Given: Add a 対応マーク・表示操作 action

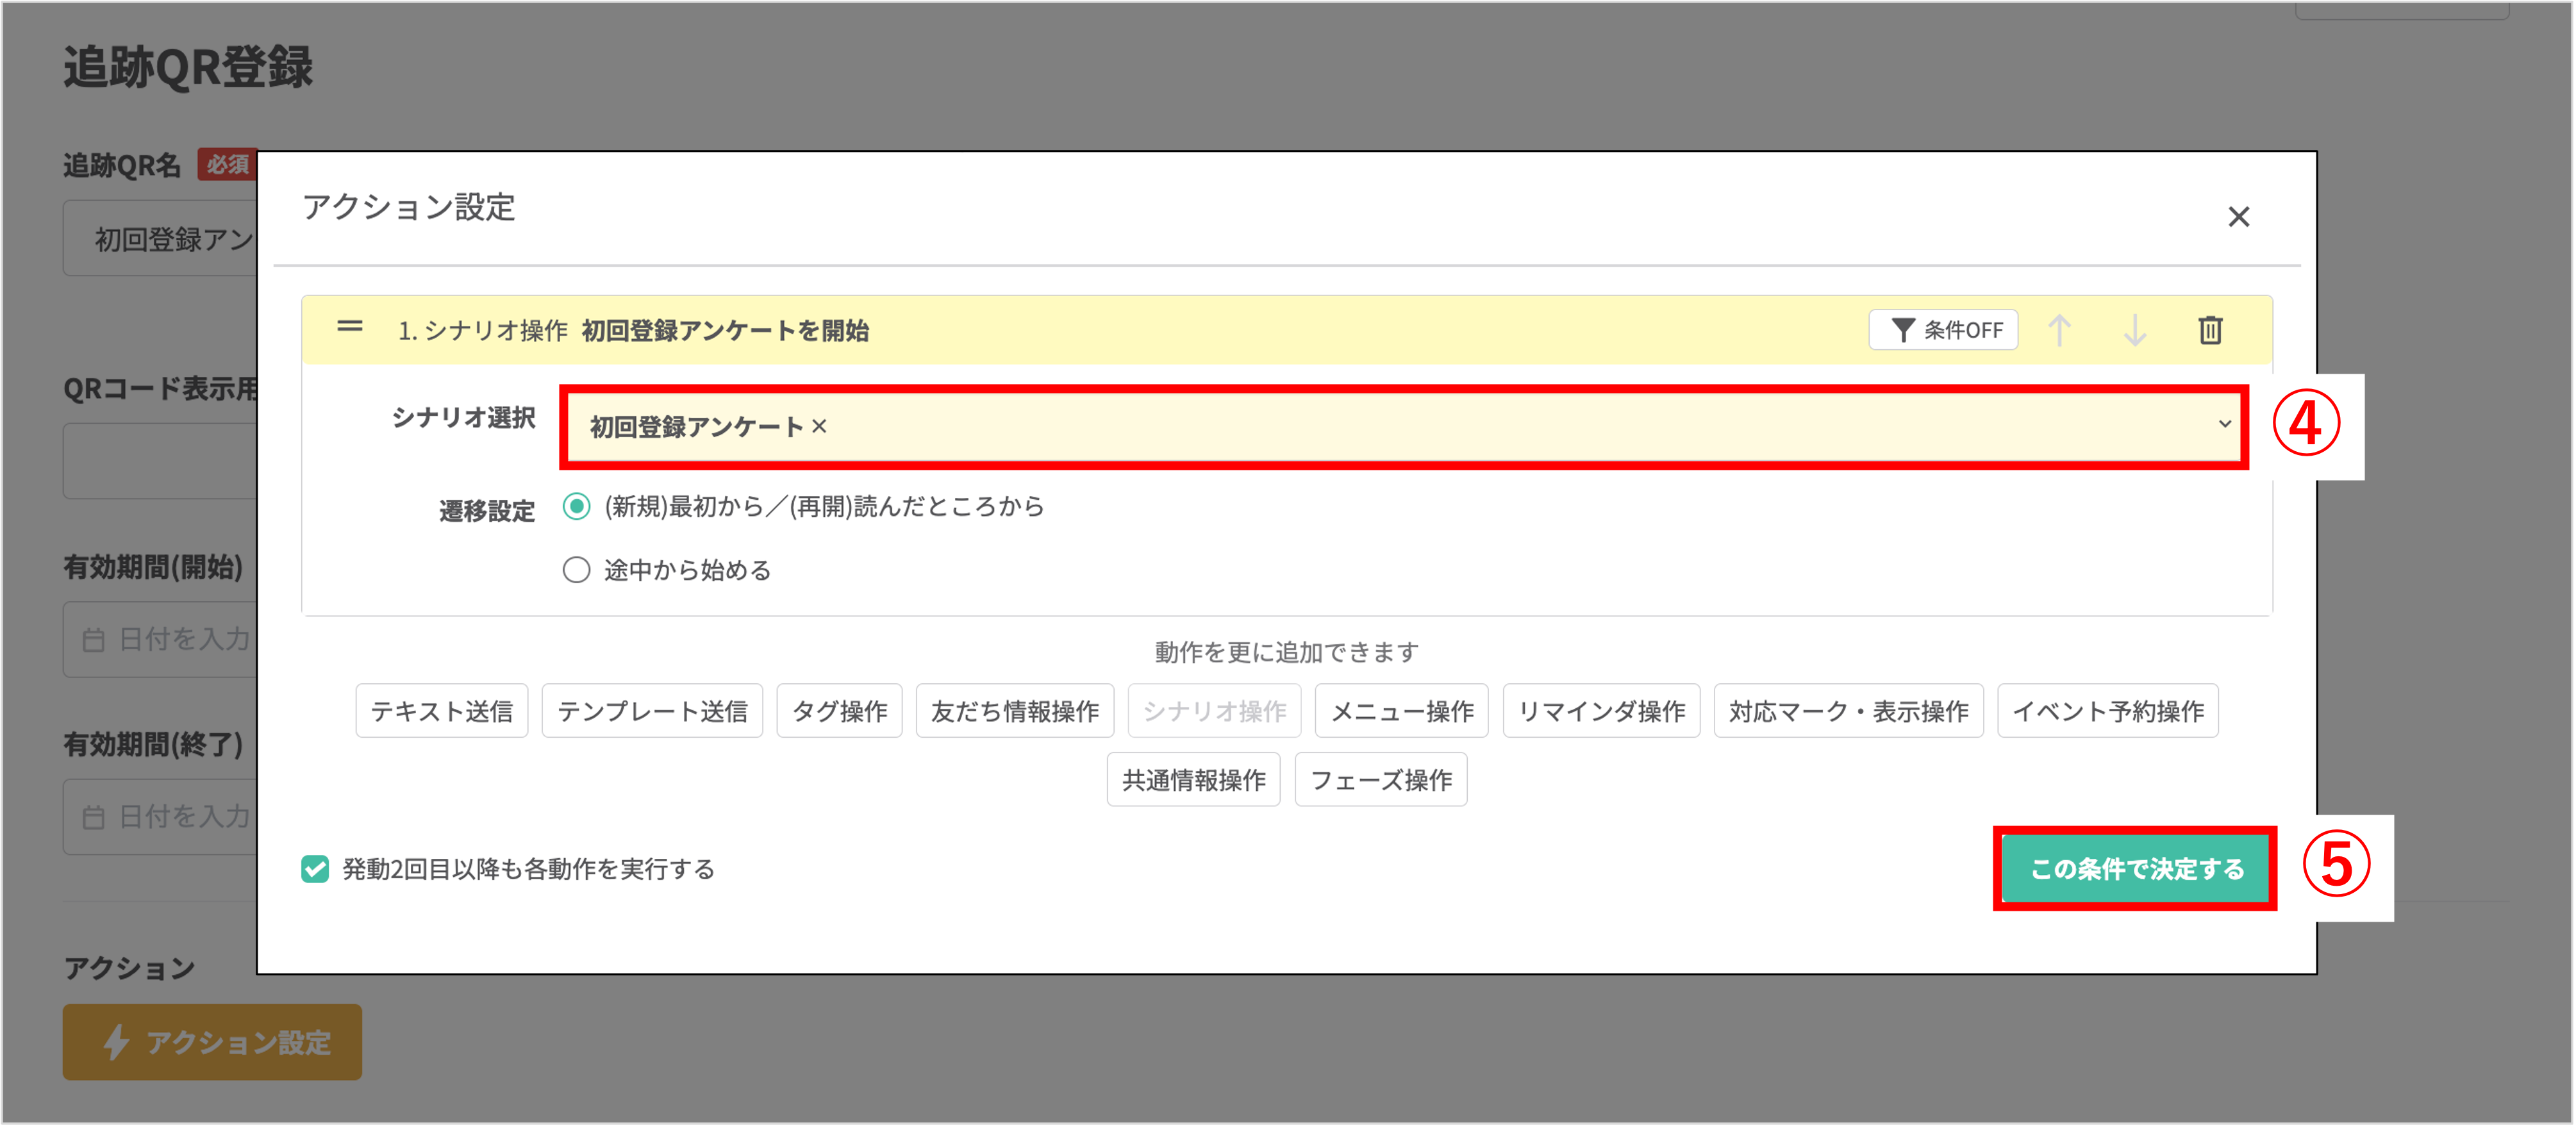Looking at the screenshot, I should coord(1848,711).
